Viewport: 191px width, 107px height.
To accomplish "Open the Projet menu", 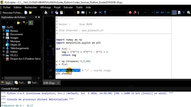I will tap(57, 7).
